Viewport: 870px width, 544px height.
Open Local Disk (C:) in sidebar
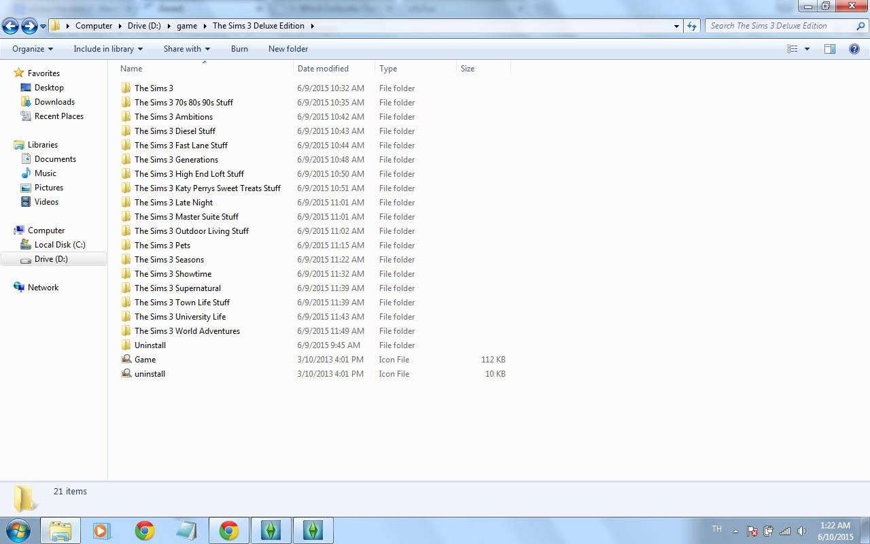click(x=60, y=245)
